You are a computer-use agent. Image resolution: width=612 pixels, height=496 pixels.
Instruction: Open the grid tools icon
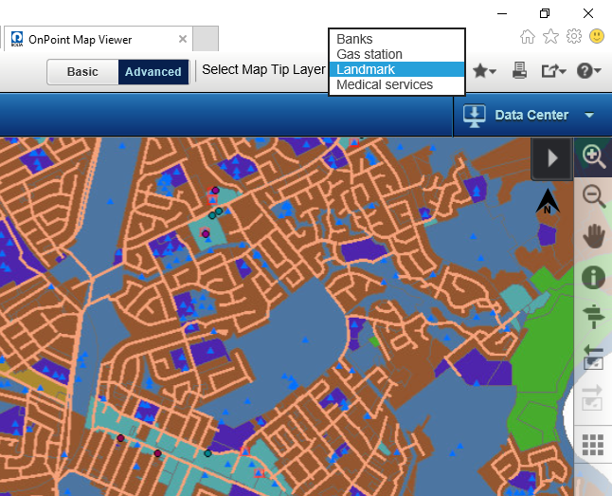click(x=594, y=445)
